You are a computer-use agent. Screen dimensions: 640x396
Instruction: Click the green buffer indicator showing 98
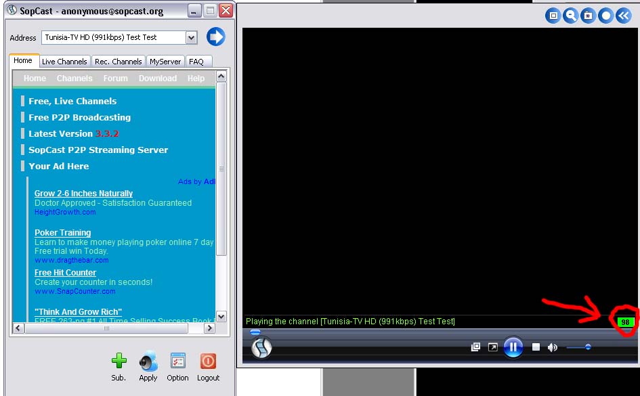coord(625,322)
